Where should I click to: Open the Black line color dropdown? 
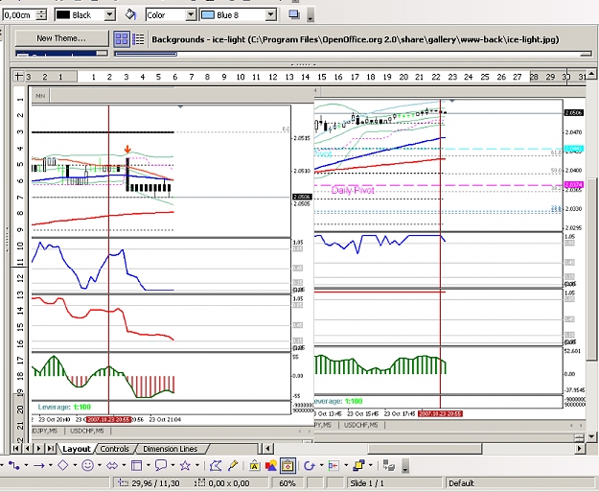coord(109,15)
